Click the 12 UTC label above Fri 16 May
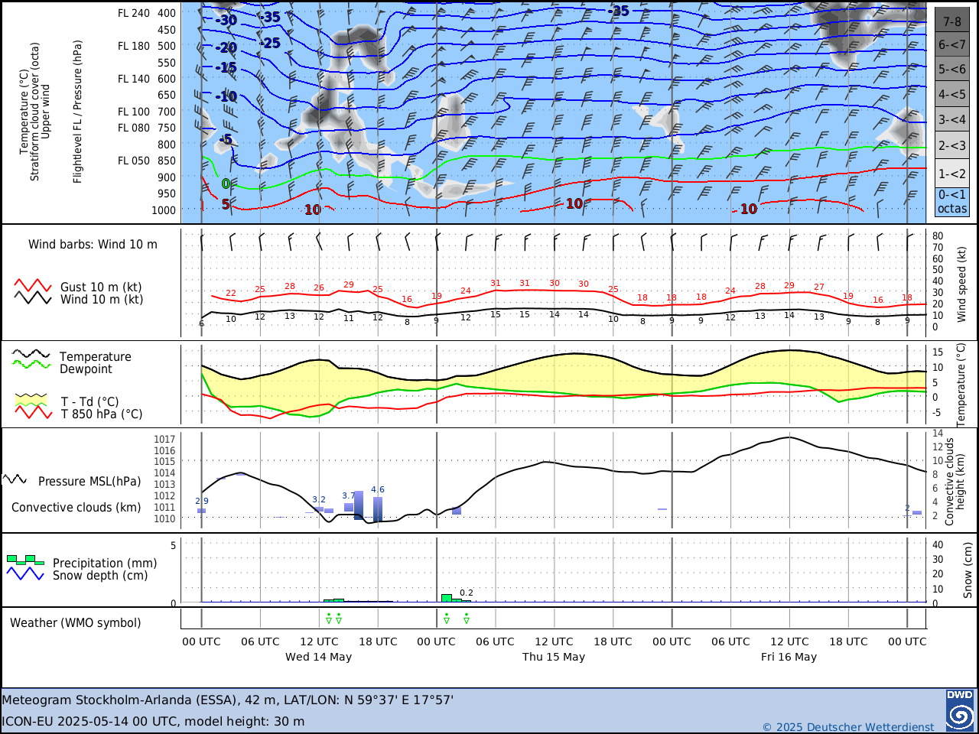Image resolution: width=979 pixels, height=734 pixels. 789,641
